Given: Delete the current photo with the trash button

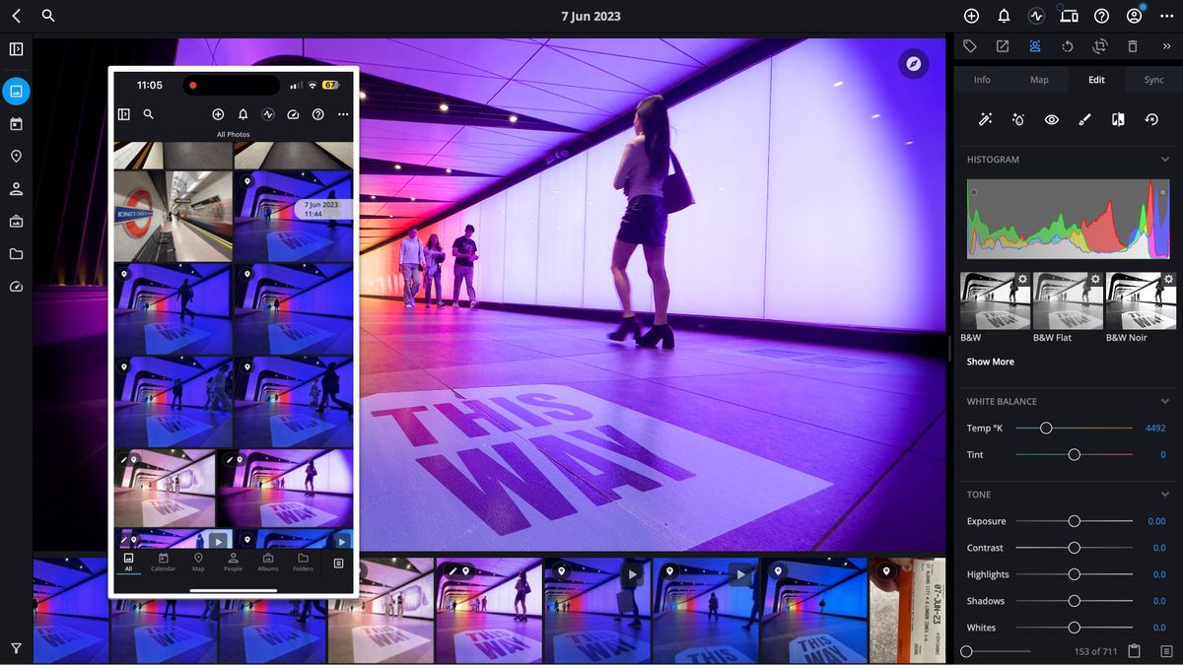Looking at the screenshot, I should [x=1133, y=45].
